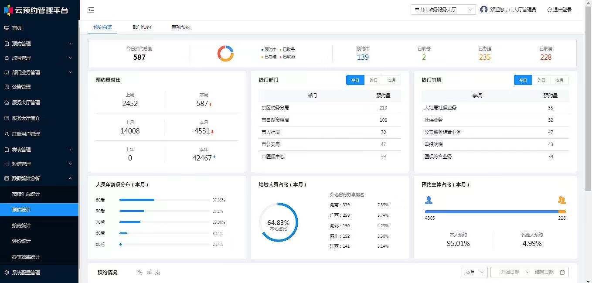Viewport: 592px width, 283px height.
Task: Click the 系统配置管理 gear icon
Action: 7,273
